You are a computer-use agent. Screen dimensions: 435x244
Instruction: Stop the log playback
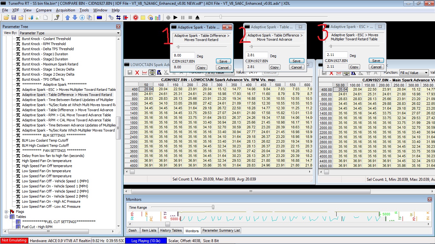[190, 17]
